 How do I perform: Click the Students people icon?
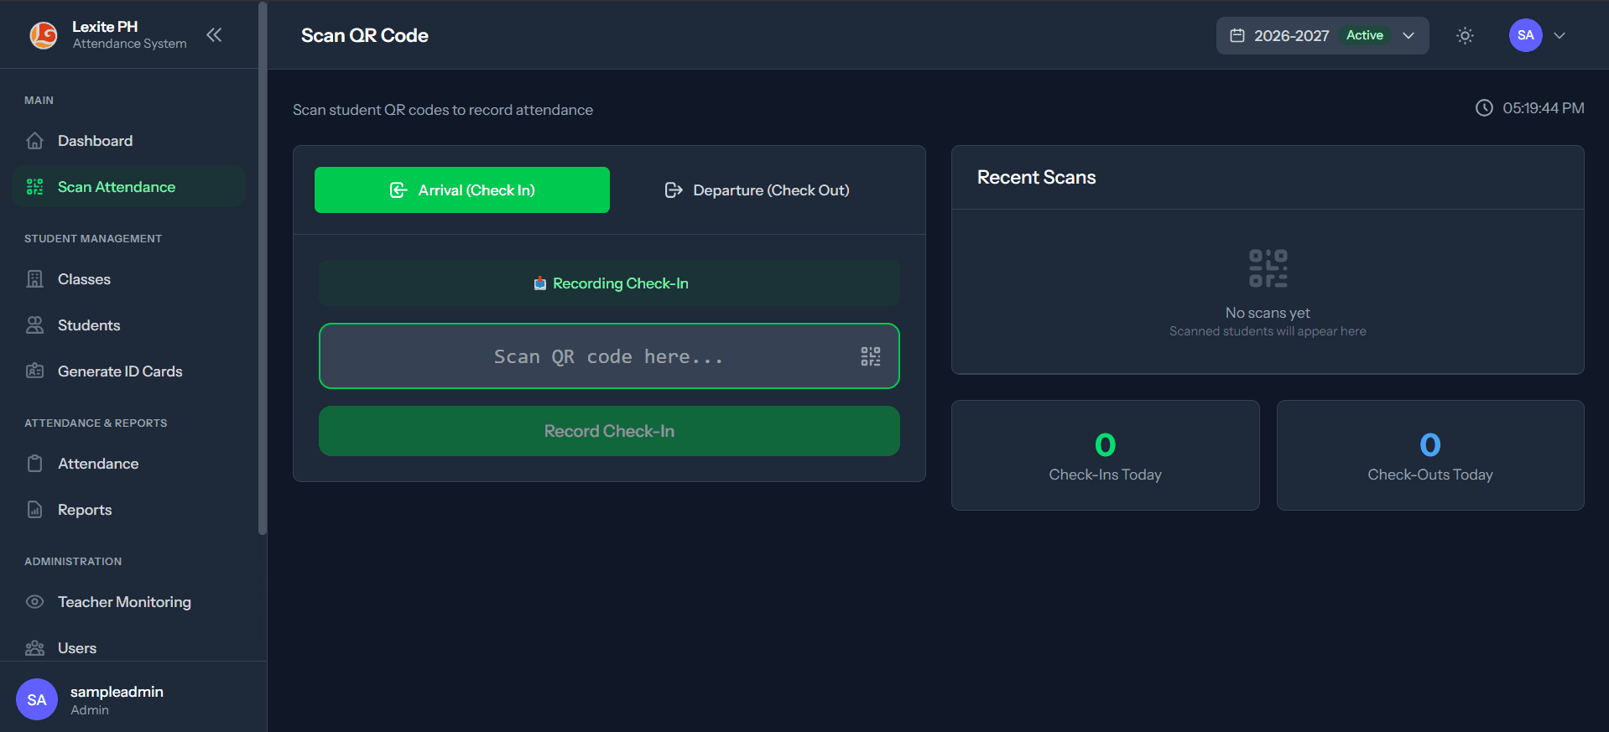(x=34, y=325)
